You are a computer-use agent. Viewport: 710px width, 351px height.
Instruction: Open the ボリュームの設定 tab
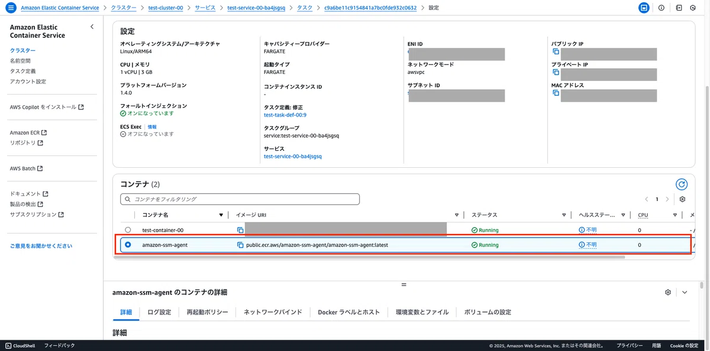coord(488,312)
